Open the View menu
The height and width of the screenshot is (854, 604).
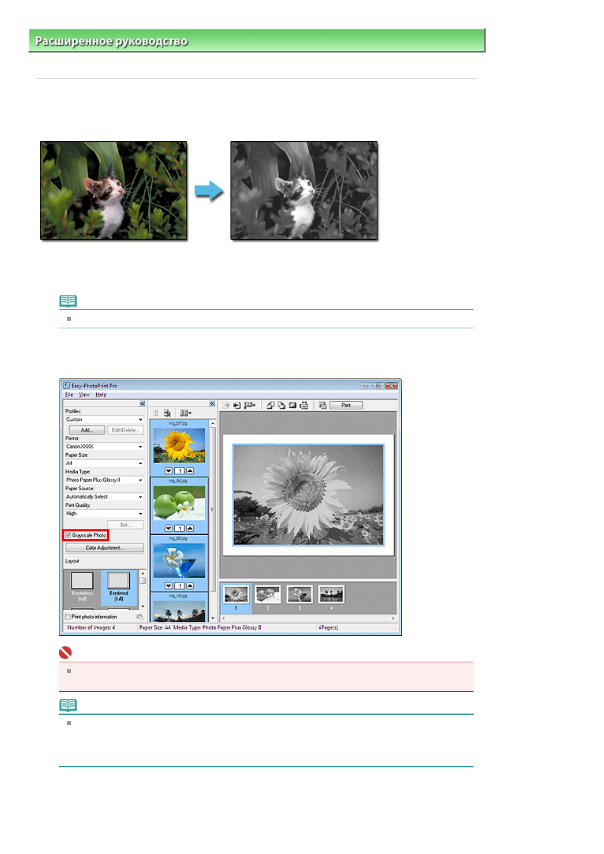click(x=84, y=395)
